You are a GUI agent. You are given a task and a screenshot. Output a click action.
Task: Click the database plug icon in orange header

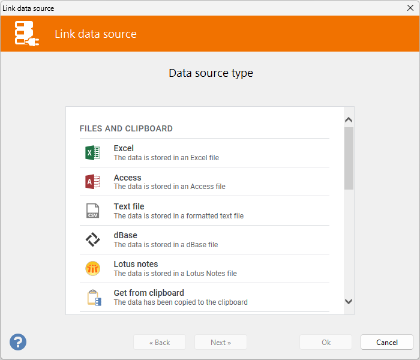27,34
